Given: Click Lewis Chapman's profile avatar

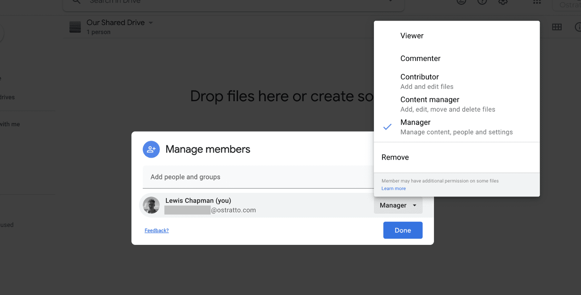Looking at the screenshot, I should tap(151, 205).
